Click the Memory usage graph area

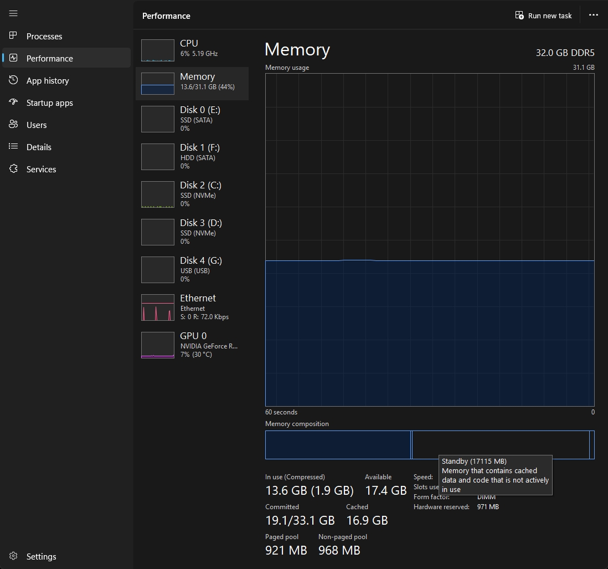[430, 240]
